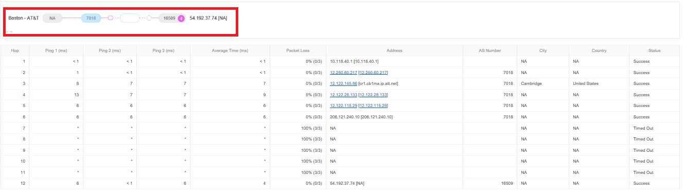
Task: Click the Country column header
Action: click(x=599, y=50)
